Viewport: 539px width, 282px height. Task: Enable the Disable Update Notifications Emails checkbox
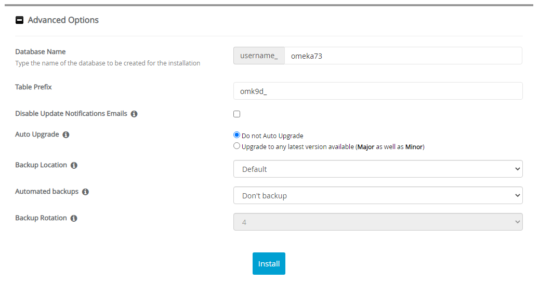[237, 114]
